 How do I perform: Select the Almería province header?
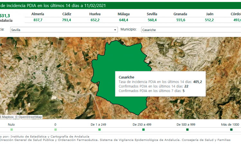38,14
